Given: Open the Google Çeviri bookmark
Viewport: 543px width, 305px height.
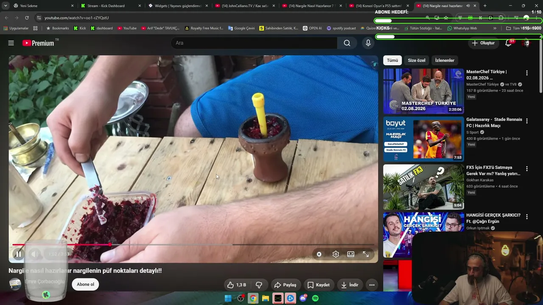Looking at the screenshot, I should [241, 28].
